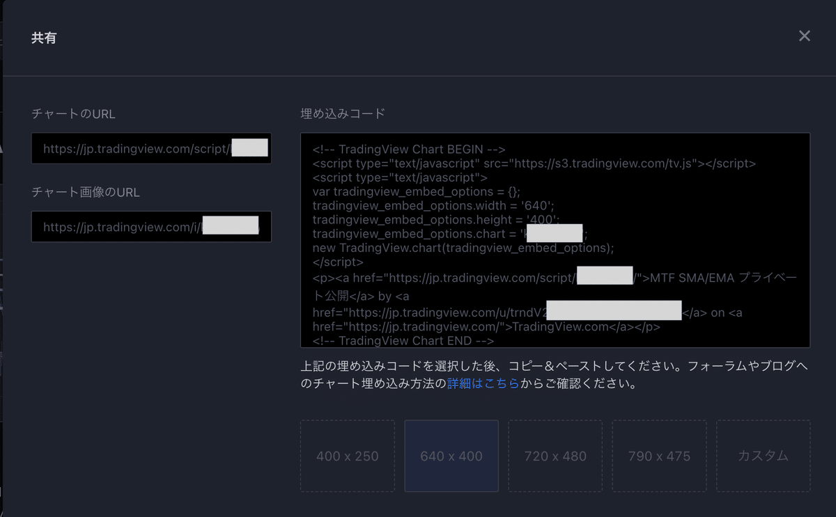Image resolution: width=836 pixels, height=517 pixels.
Task: Click the TradingView Chart BEGIN comment line
Action: click(409, 150)
